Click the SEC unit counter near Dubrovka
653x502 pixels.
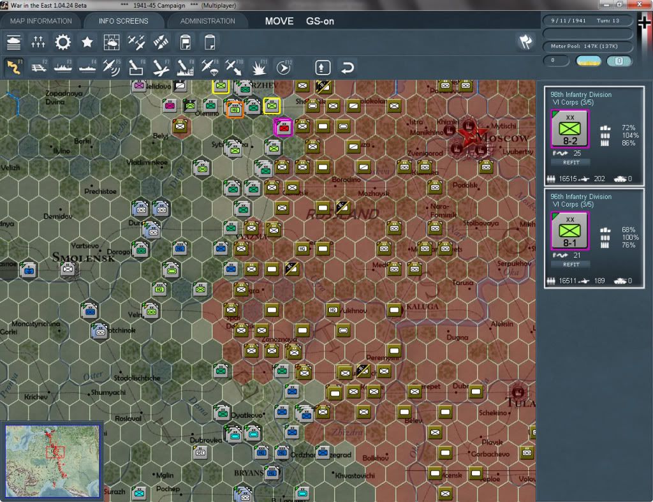pos(200,452)
